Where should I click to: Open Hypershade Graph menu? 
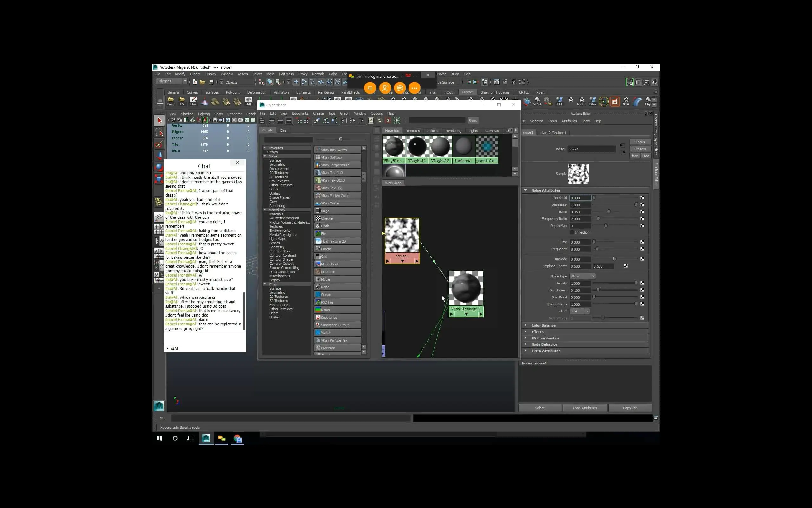click(x=344, y=113)
